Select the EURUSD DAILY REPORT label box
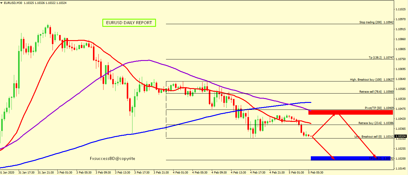The height and width of the screenshot is (175, 408). click(129, 23)
